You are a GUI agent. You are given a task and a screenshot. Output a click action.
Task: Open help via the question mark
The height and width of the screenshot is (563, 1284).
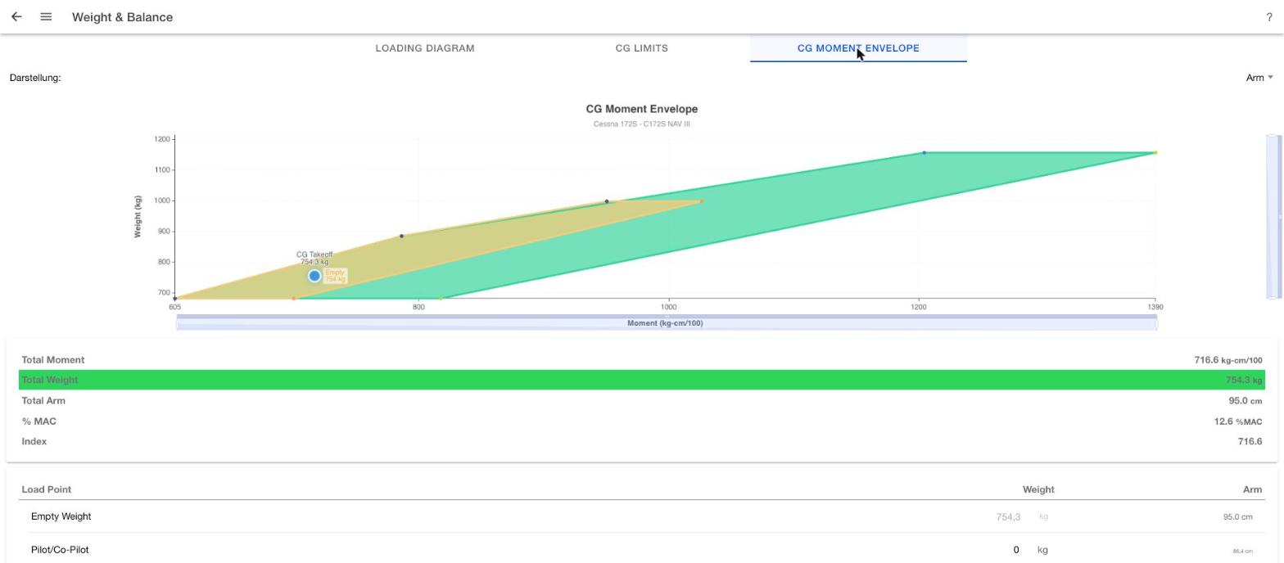pos(1268,17)
